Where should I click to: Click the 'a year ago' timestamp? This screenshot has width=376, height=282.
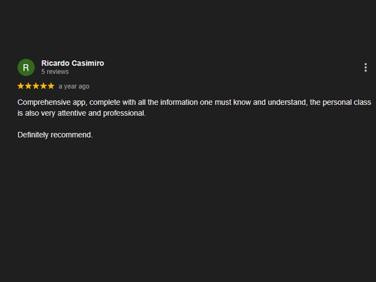[x=74, y=87]
